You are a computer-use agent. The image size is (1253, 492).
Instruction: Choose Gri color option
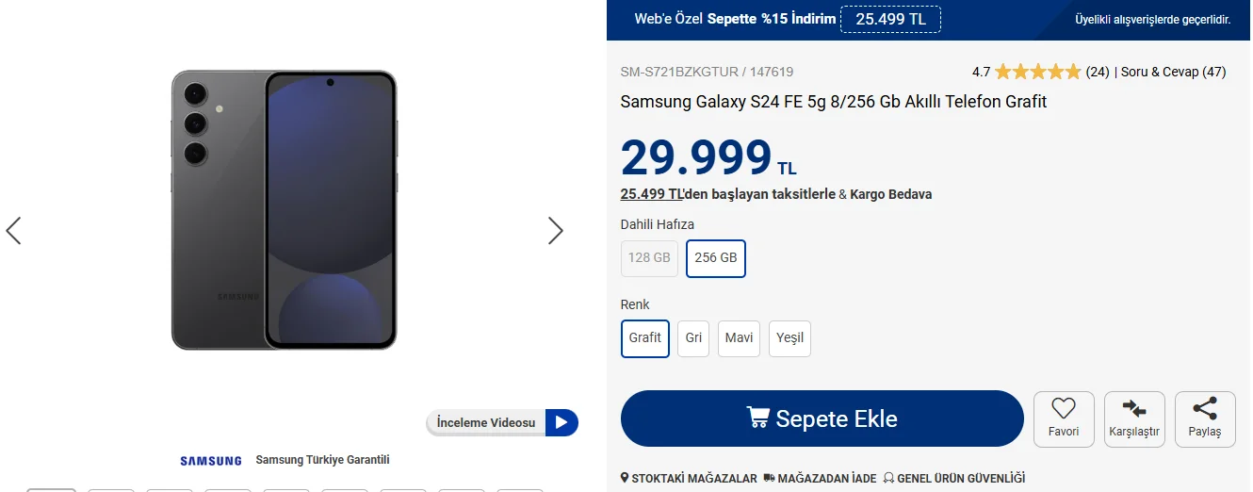(x=693, y=338)
